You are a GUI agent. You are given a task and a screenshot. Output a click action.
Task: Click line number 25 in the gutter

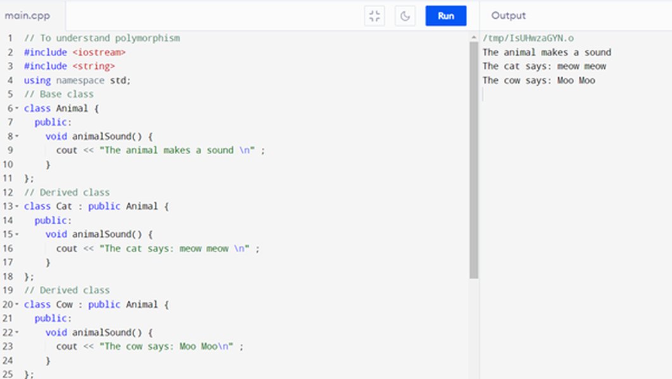pos(8,374)
